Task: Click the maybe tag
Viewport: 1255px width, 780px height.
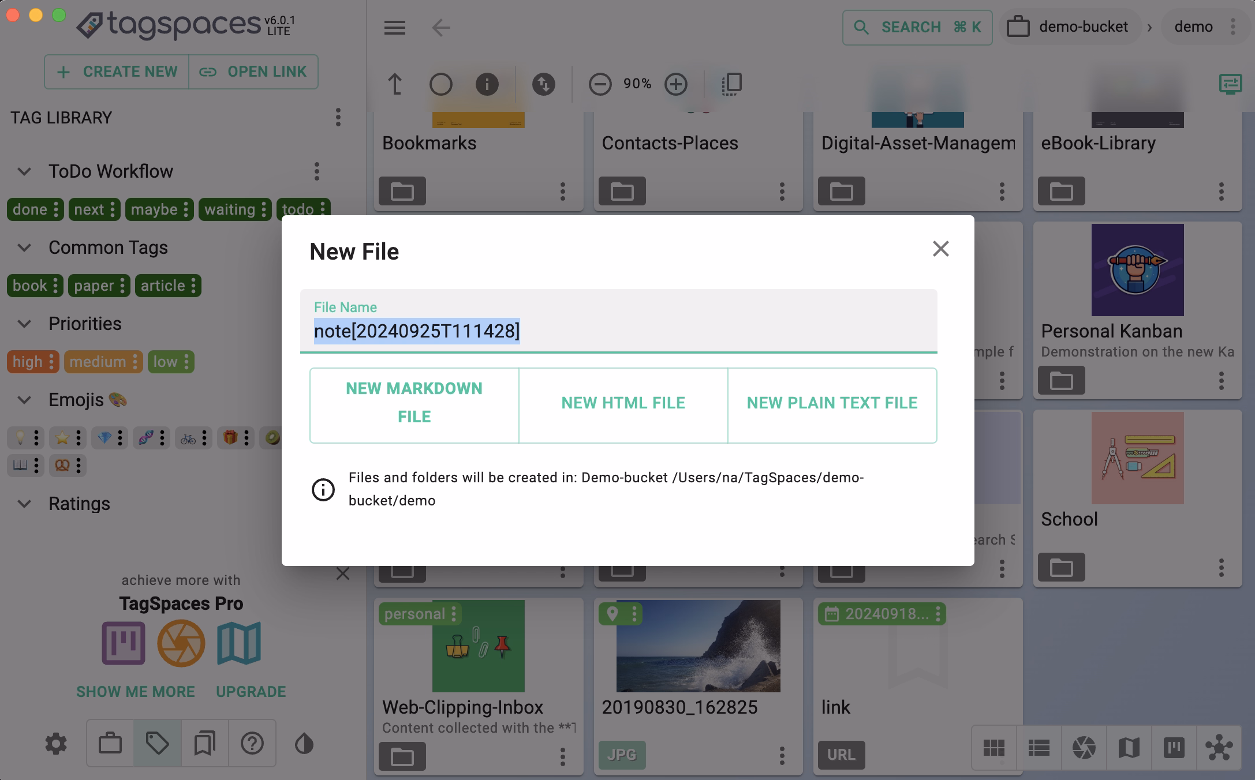Action: [159, 209]
